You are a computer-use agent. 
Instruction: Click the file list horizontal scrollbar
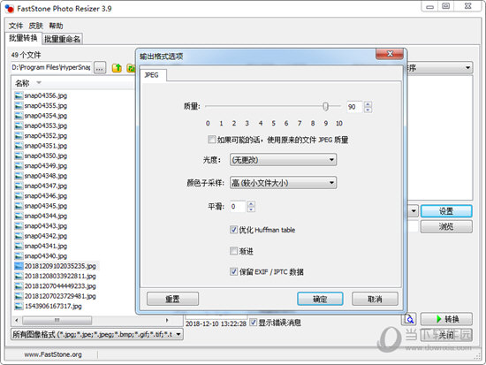point(57,320)
